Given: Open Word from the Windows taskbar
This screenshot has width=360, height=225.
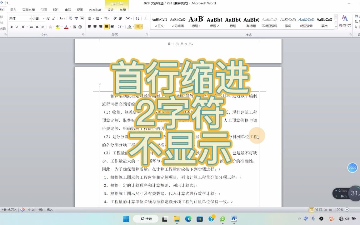Looking at the screenshot, I should point(234,218).
